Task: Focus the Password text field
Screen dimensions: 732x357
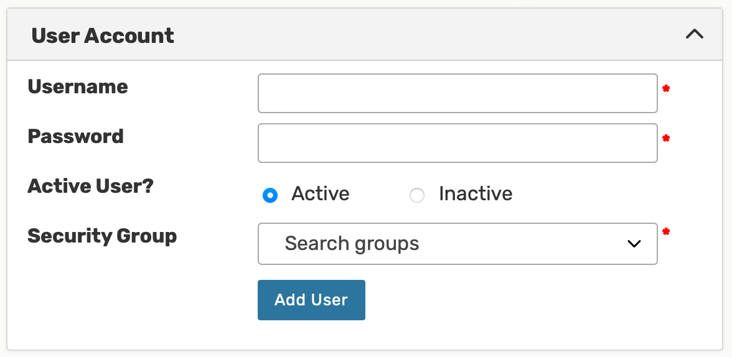Action: (457, 143)
